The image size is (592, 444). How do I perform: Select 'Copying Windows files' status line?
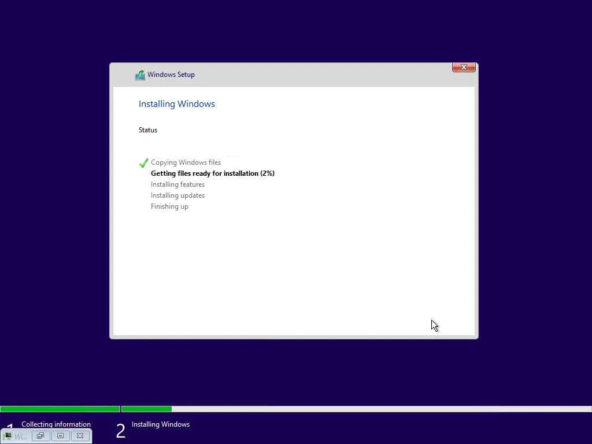pos(186,162)
